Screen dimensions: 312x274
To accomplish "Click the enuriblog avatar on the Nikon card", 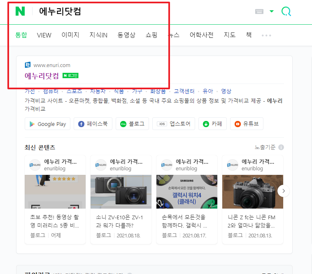I will click(233, 165).
